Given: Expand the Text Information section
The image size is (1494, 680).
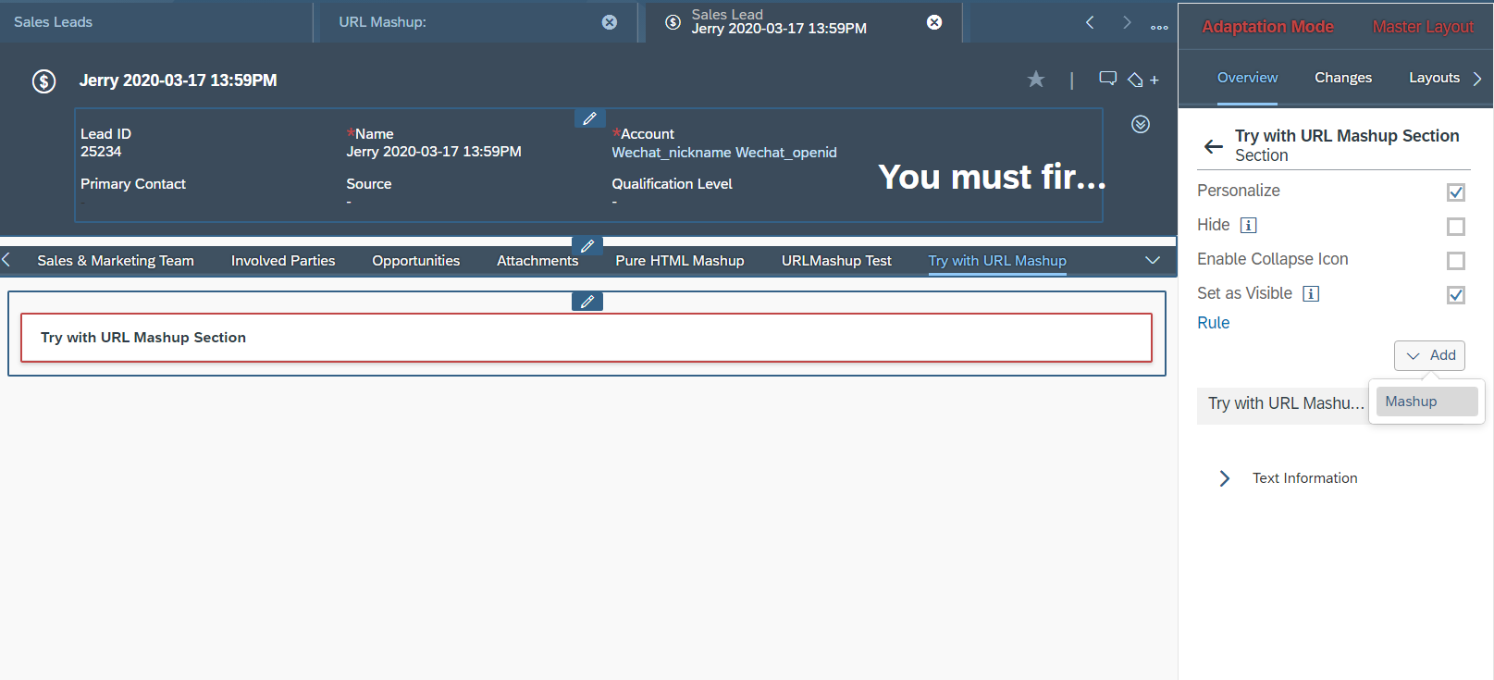Looking at the screenshot, I should [x=1225, y=478].
